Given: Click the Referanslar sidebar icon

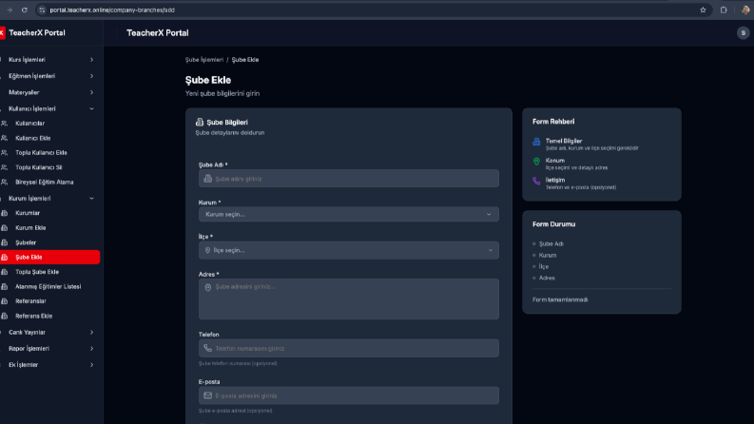Looking at the screenshot, I should 5,301.
